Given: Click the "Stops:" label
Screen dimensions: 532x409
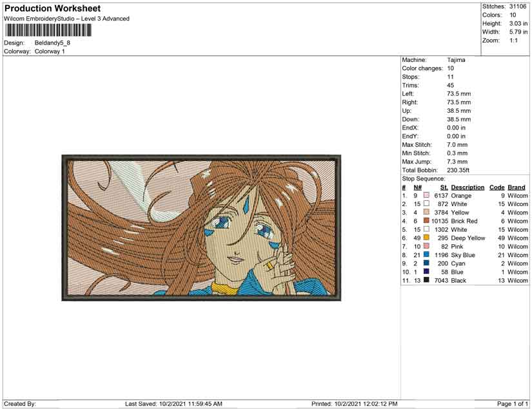Looking at the screenshot, I should click(x=411, y=77).
